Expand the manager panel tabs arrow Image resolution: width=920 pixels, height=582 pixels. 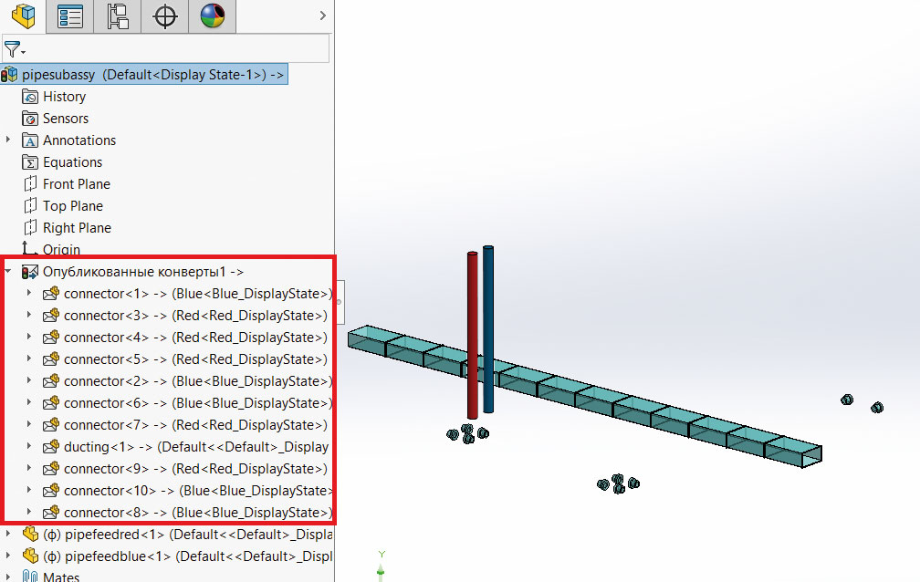(322, 16)
